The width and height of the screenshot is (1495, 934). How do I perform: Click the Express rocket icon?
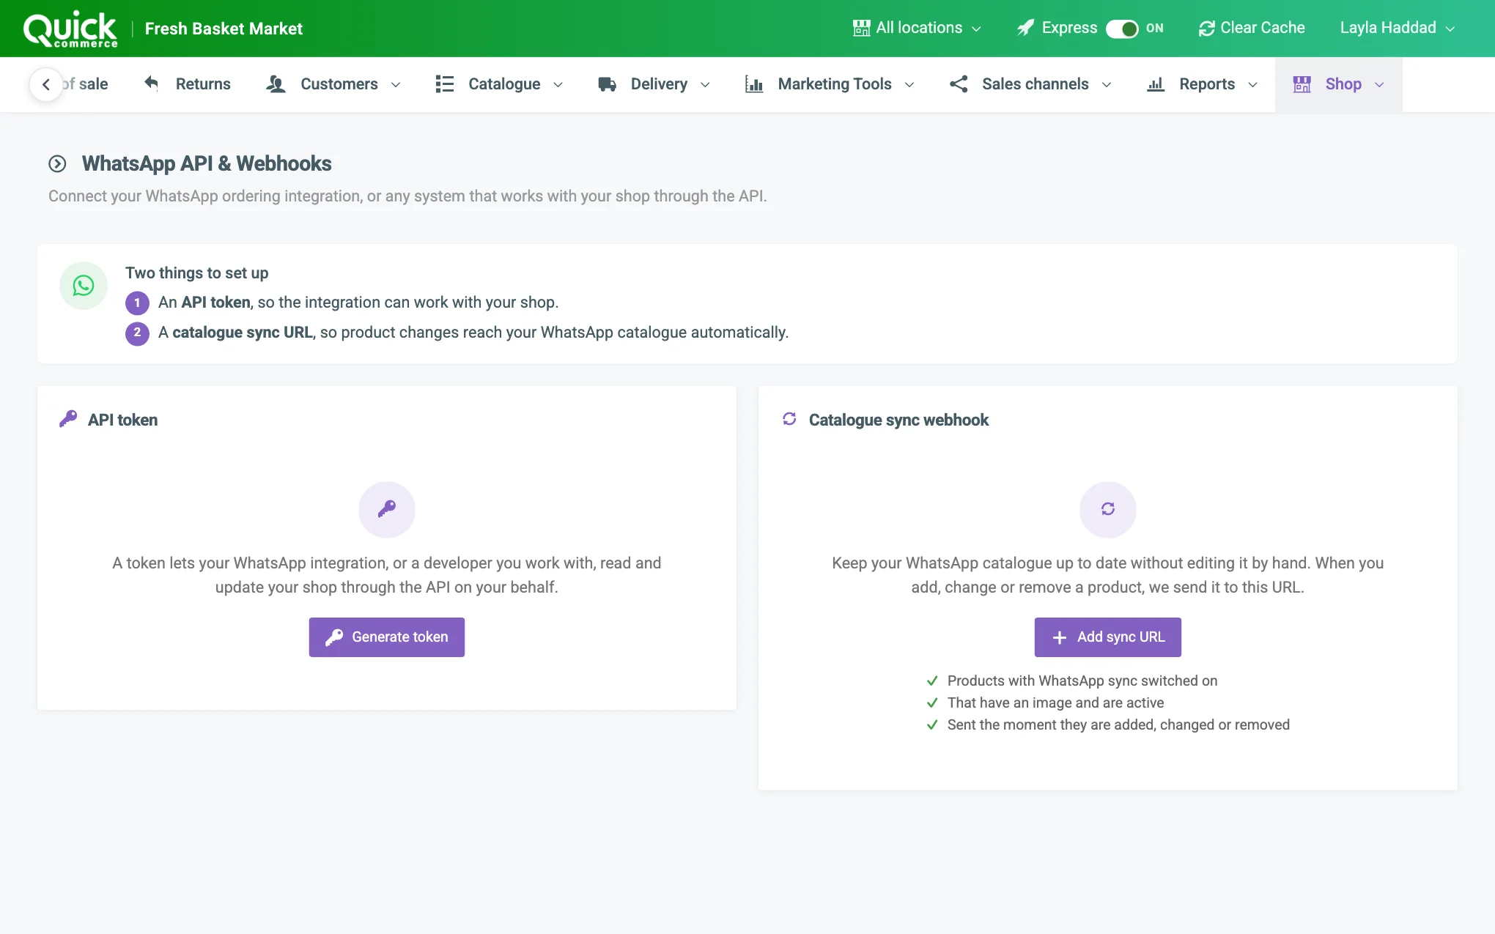[1026, 28]
